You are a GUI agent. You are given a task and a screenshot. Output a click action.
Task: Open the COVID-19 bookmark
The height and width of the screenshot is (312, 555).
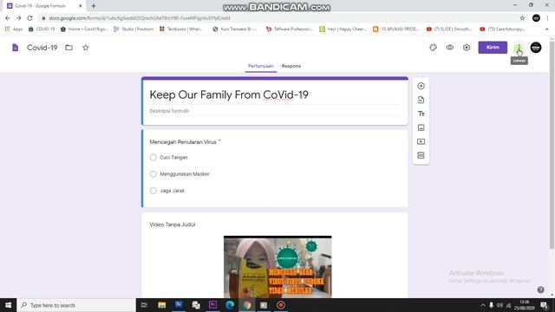point(42,29)
